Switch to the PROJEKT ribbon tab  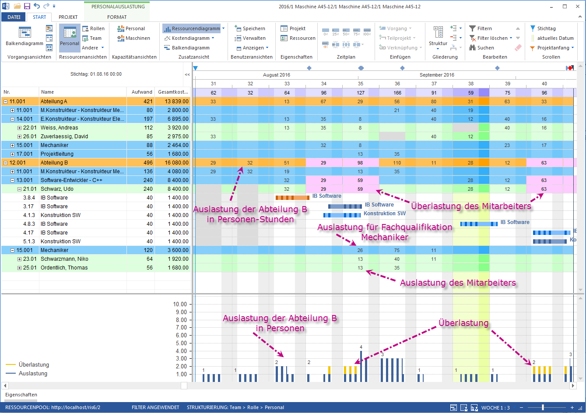click(x=68, y=17)
